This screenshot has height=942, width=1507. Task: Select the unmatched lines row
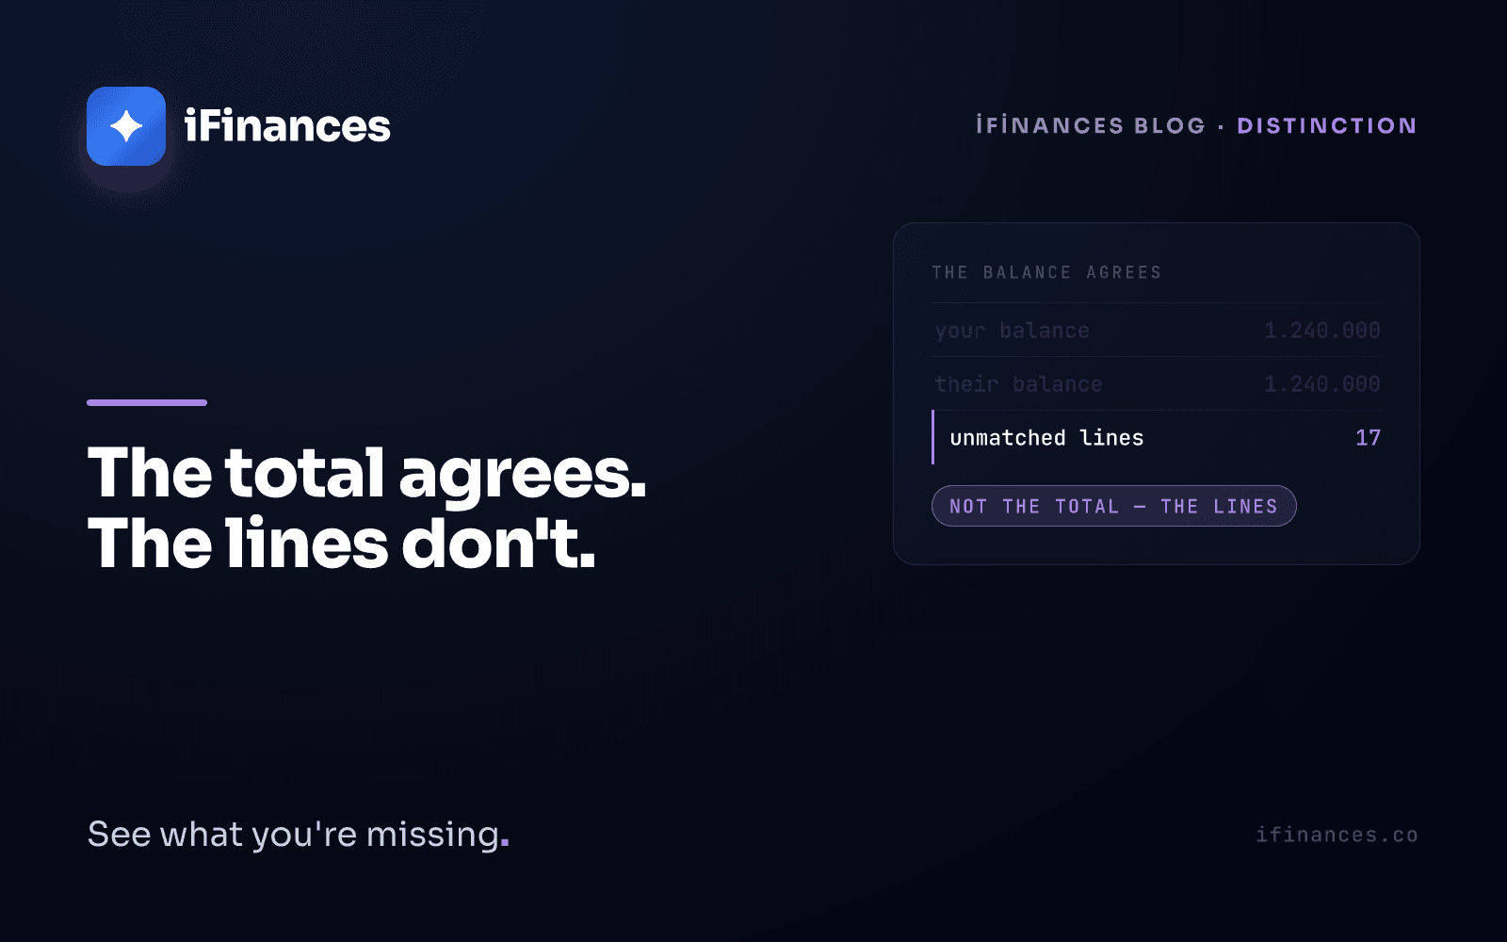point(1157,437)
